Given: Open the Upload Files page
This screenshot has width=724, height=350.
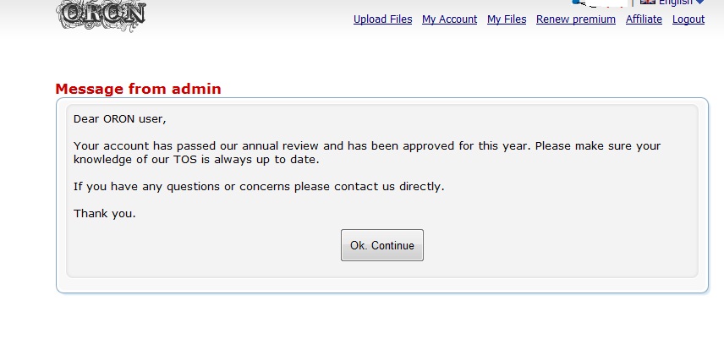Looking at the screenshot, I should (383, 19).
